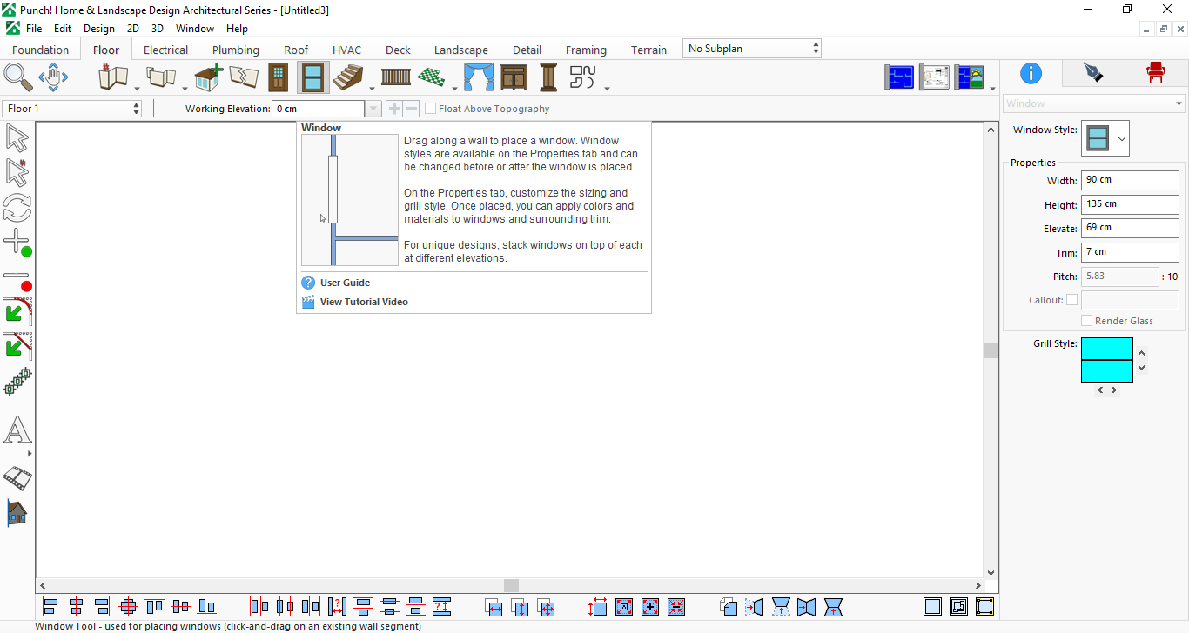Click the Height input field
1189x633 pixels.
[x=1130, y=204]
